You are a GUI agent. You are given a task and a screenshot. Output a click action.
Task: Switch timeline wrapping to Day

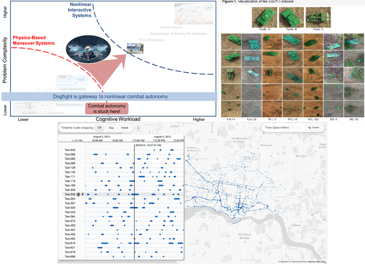click(x=111, y=128)
